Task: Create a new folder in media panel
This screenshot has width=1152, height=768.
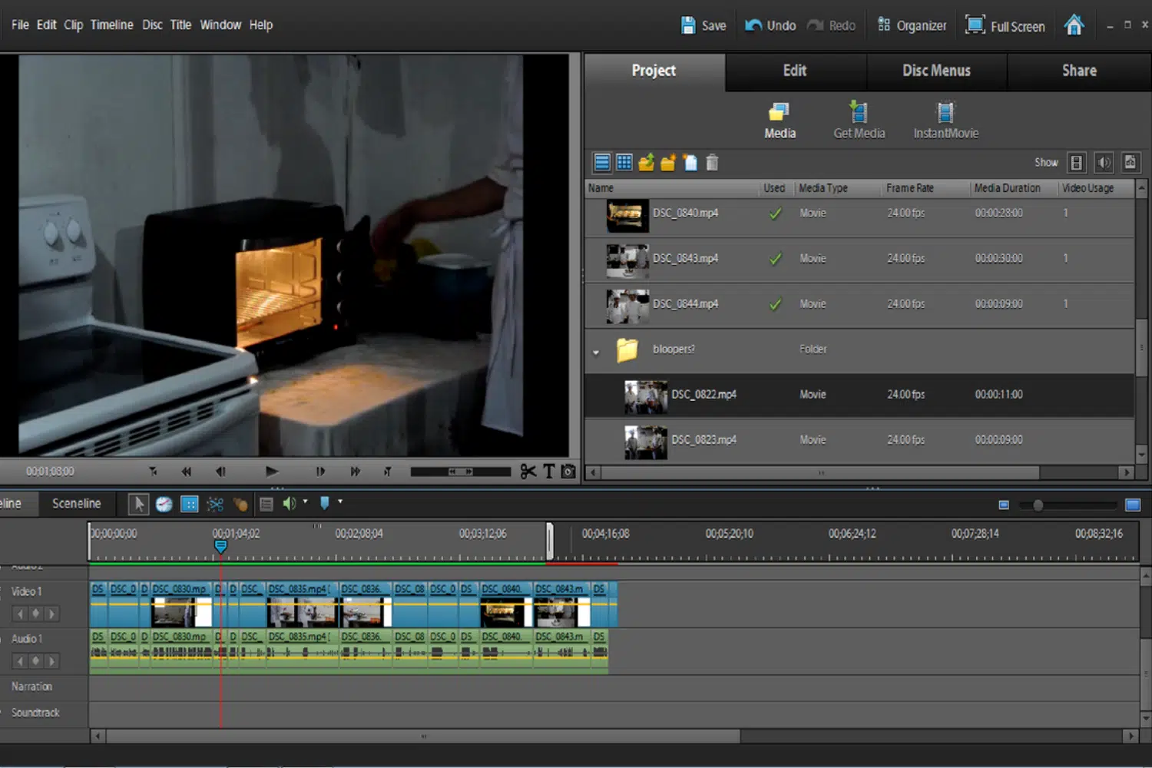Action: (x=668, y=162)
